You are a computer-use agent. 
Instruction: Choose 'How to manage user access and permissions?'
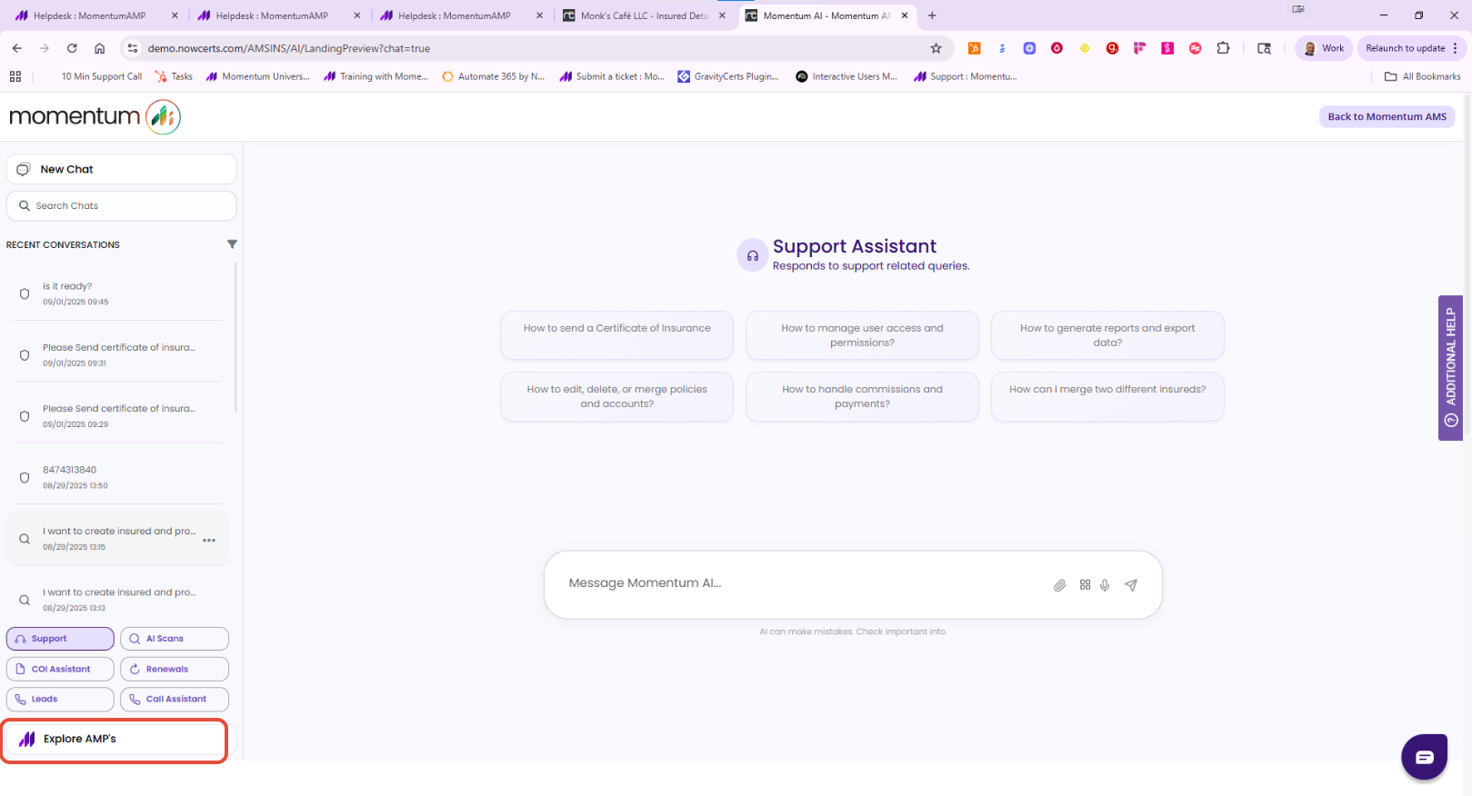tap(862, 335)
